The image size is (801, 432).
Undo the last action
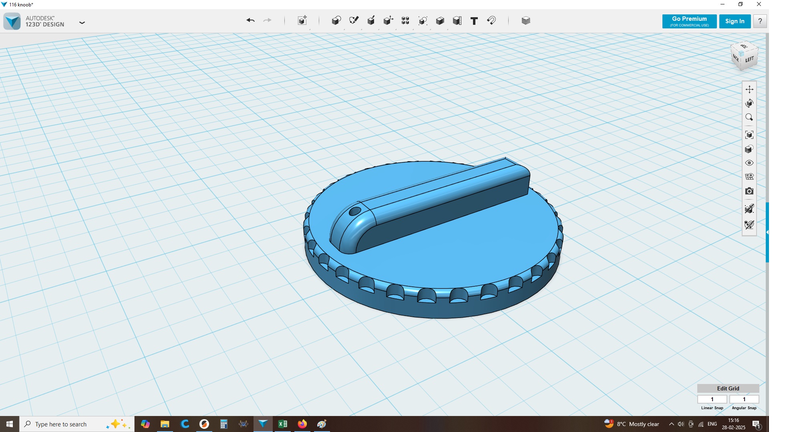click(250, 20)
